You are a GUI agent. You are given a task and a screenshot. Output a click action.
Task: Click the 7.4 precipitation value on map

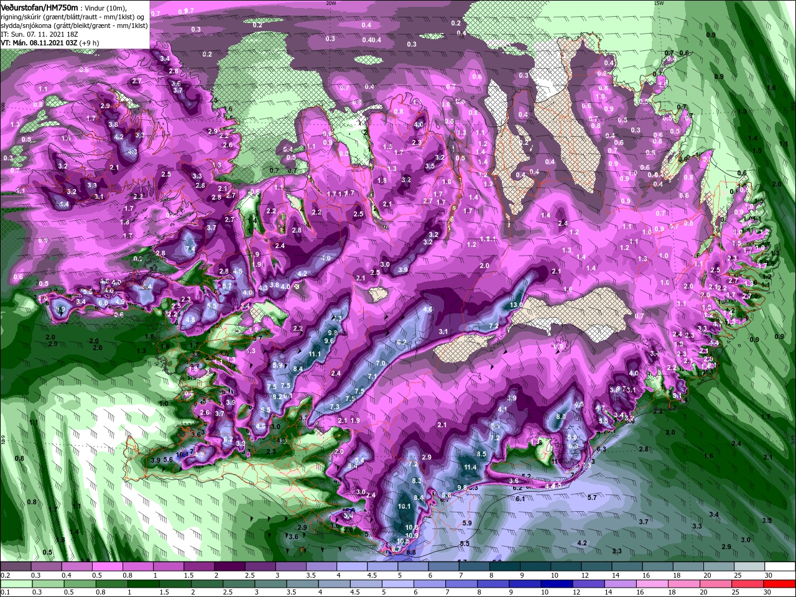190,249
